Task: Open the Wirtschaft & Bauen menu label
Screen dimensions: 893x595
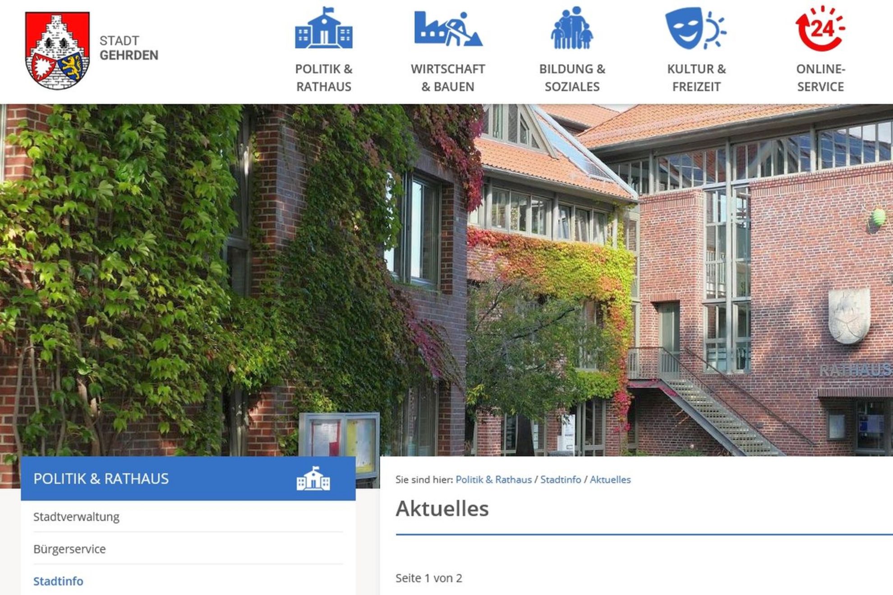Action: coord(448,78)
